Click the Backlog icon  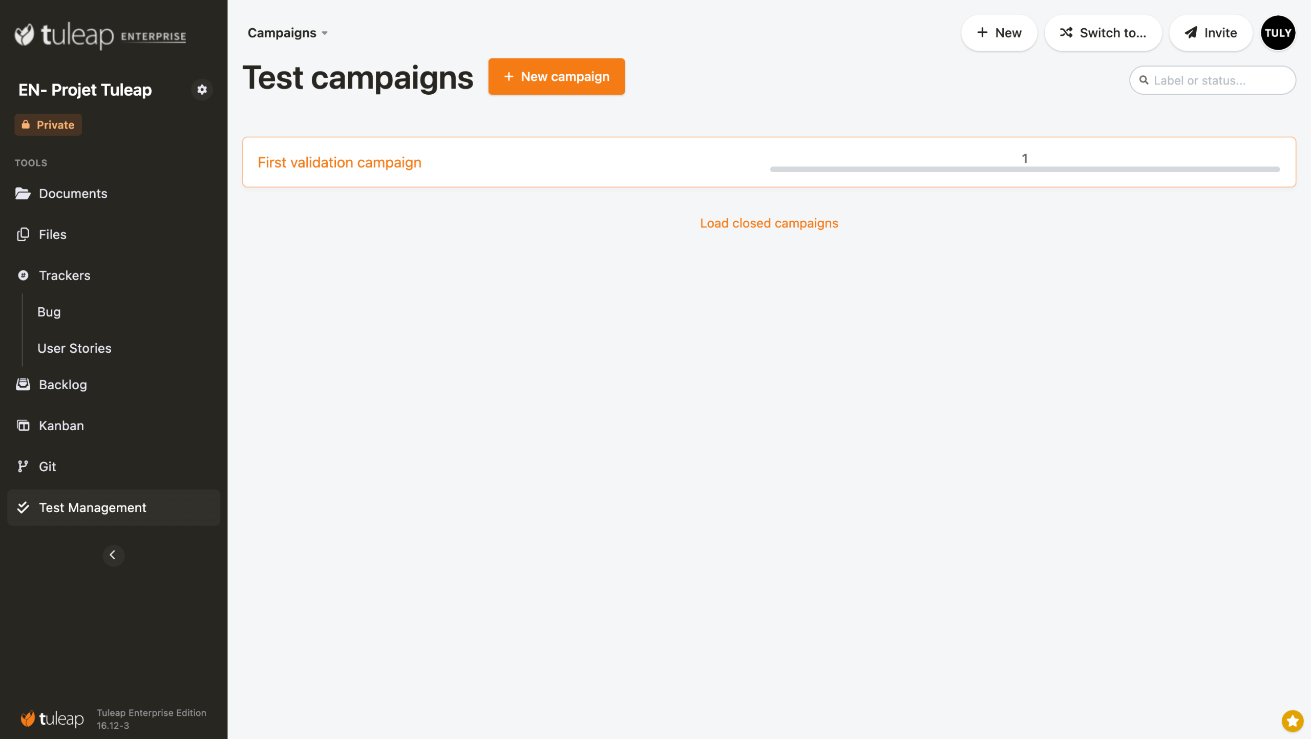click(23, 385)
